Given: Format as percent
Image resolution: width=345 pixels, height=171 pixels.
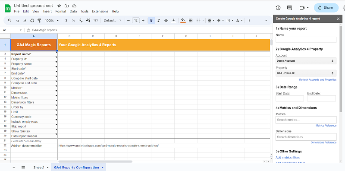Looking at the screenshot, I should coord(73,20).
